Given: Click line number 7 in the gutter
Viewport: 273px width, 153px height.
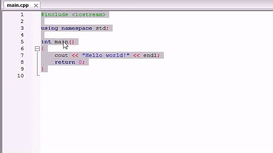Looking at the screenshot, I should (x=22, y=55).
